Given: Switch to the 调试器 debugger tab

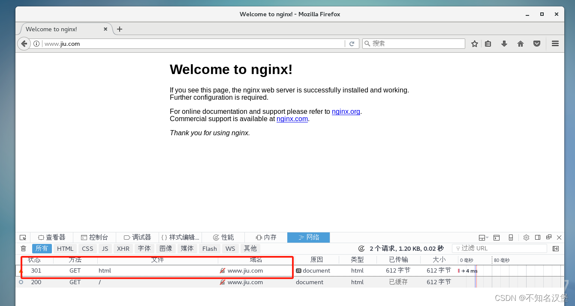Looking at the screenshot, I should (x=137, y=238).
